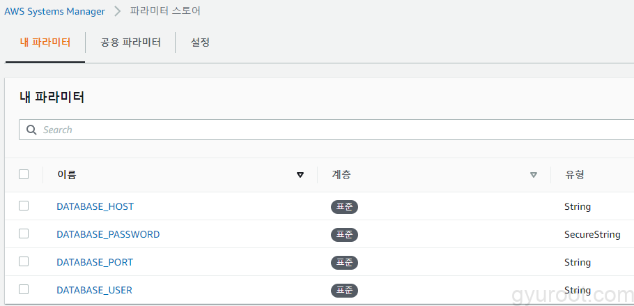Click the breadcrumb chevron separator

[x=118, y=12]
